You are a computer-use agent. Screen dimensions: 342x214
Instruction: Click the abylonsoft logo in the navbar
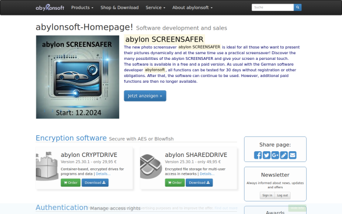(x=50, y=7)
